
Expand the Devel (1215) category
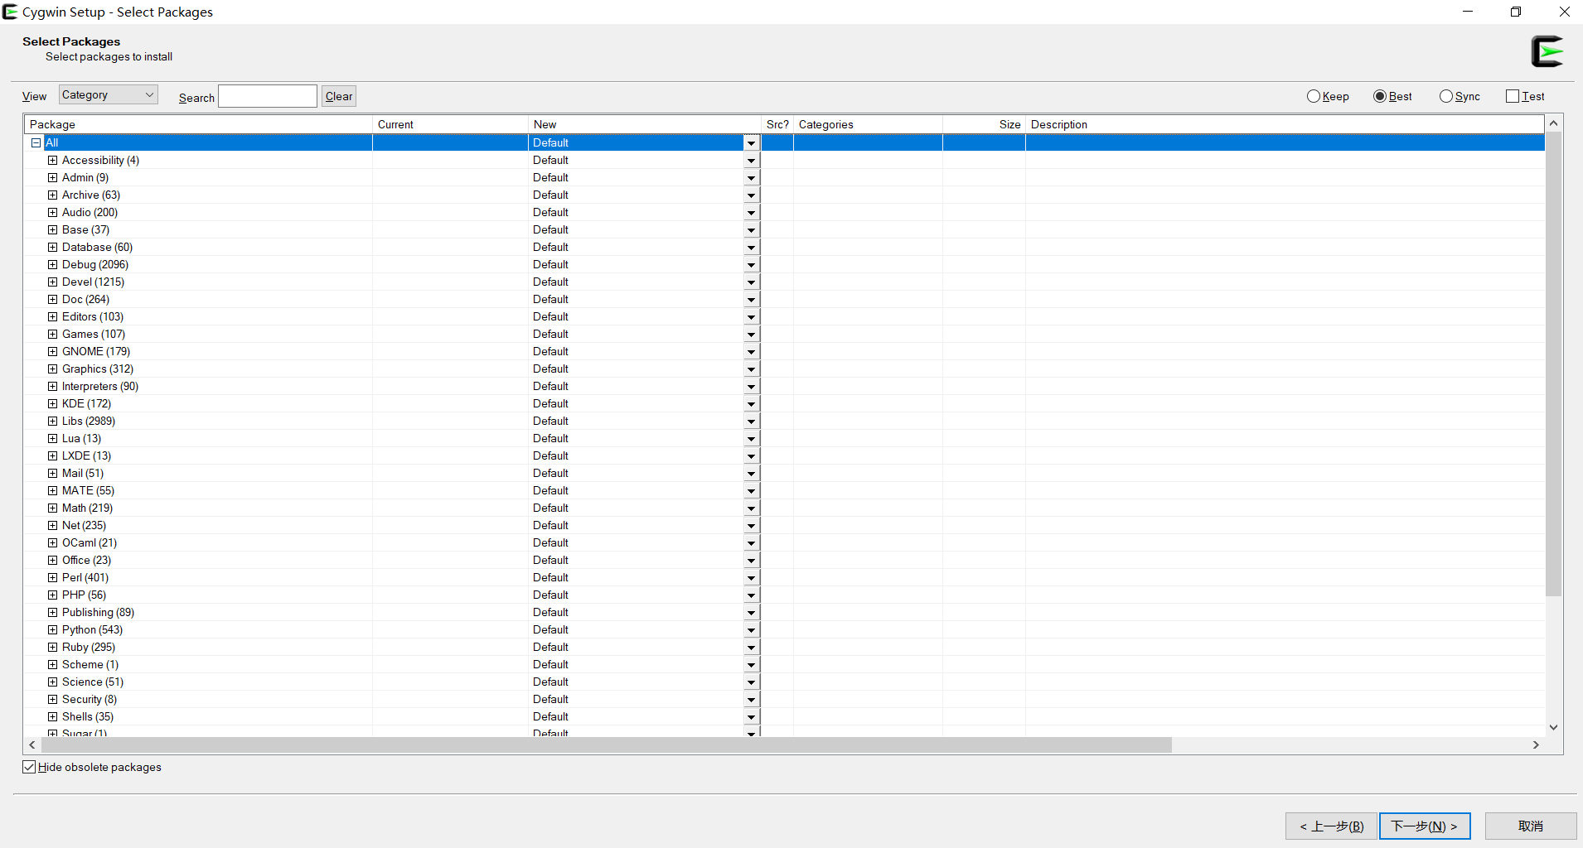(53, 282)
